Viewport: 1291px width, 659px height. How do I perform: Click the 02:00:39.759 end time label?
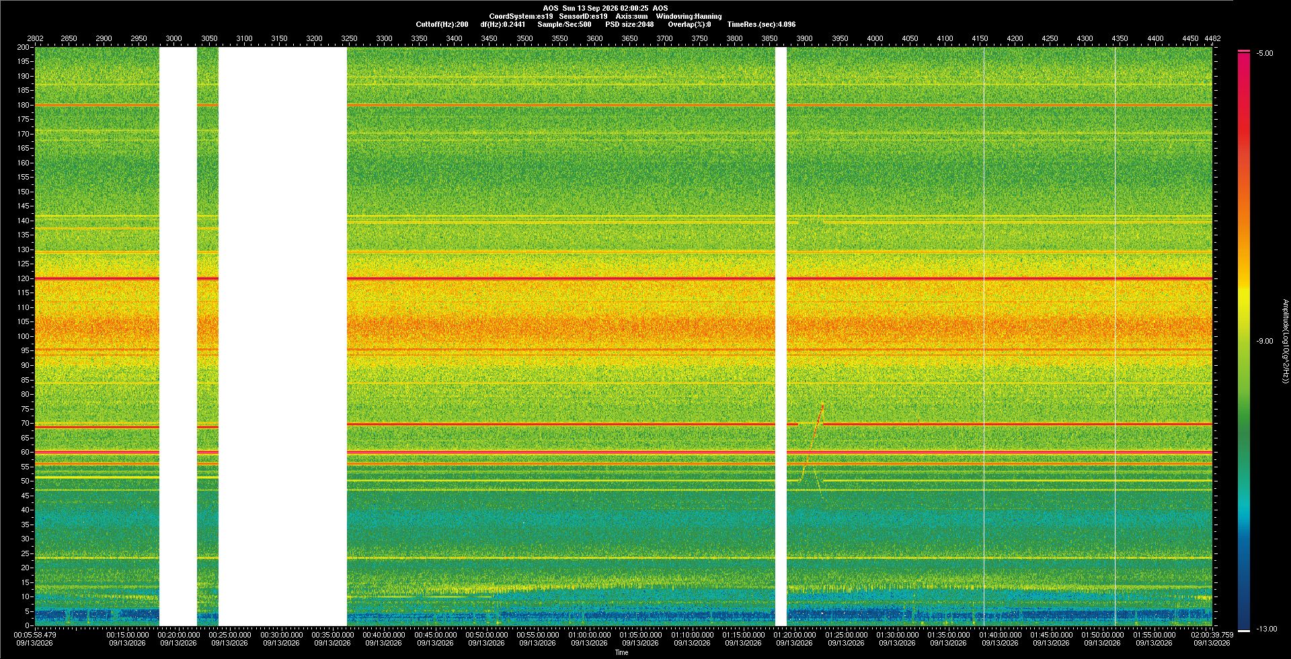coord(1212,634)
